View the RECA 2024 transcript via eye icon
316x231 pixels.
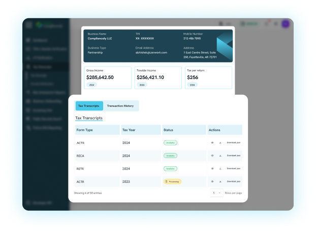[x=212, y=156]
